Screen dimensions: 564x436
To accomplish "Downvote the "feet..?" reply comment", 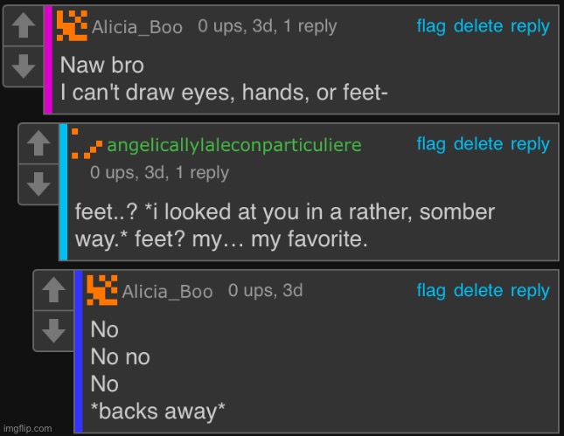I will pyautogui.click(x=38, y=183).
